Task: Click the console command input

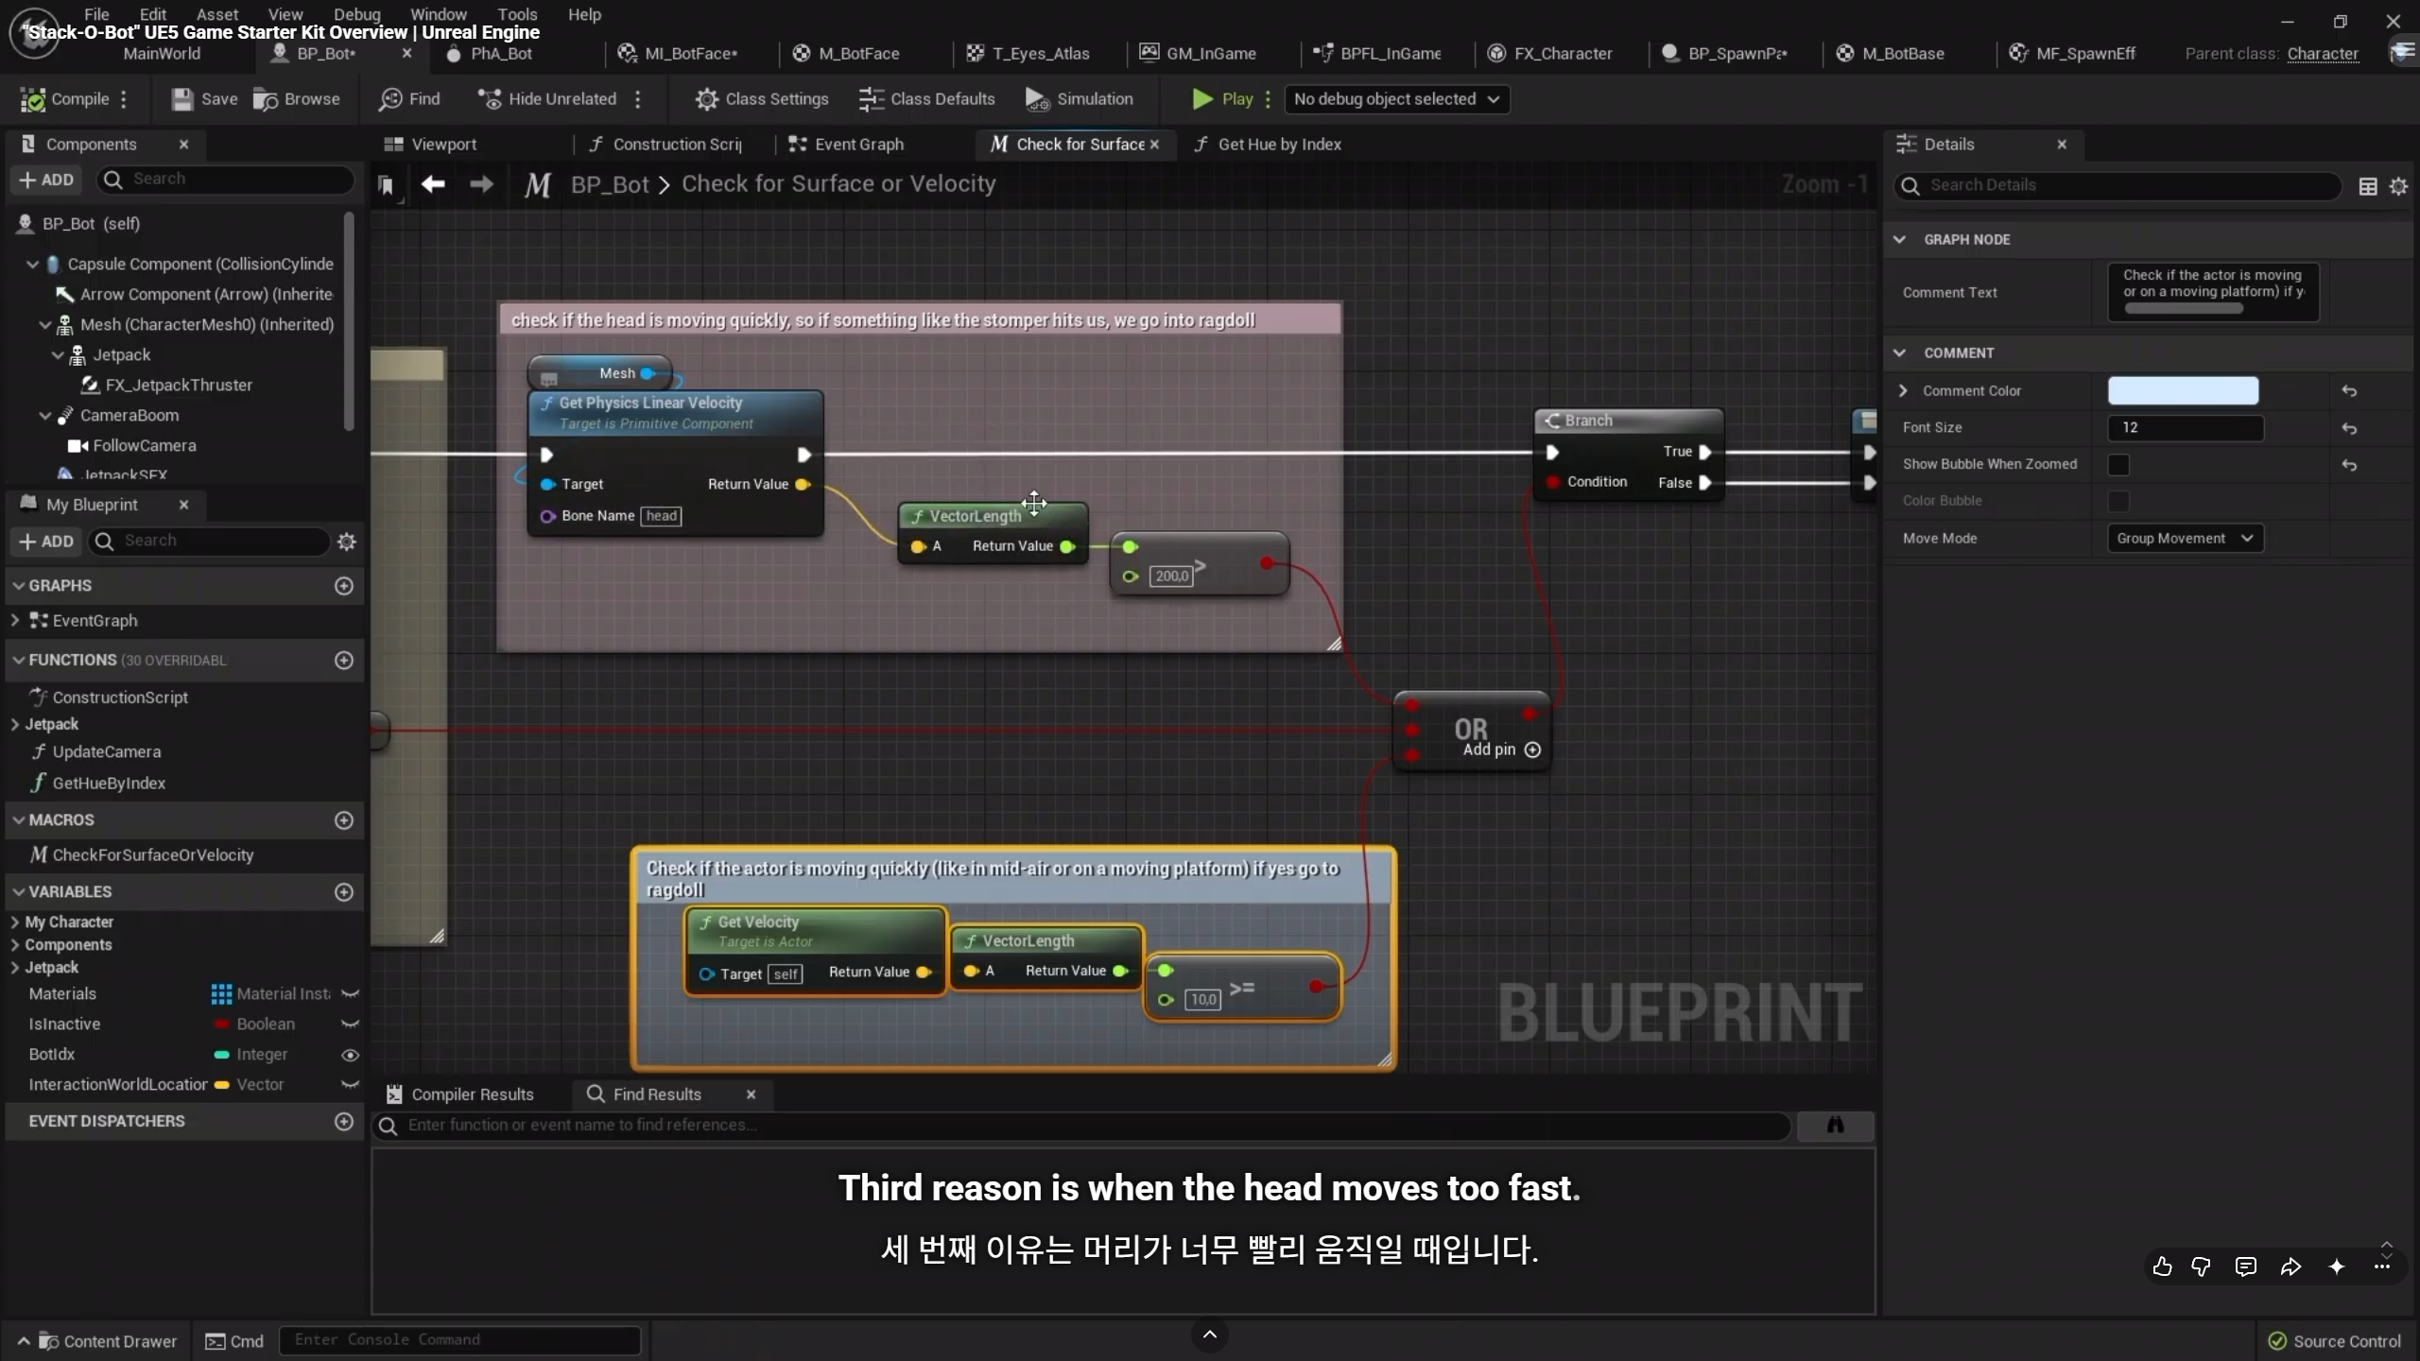Action: click(x=459, y=1340)
